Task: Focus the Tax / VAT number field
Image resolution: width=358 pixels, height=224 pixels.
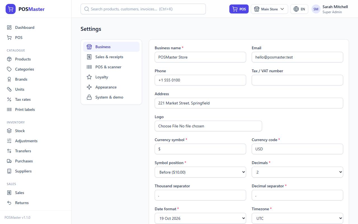Action: point(297,80)
